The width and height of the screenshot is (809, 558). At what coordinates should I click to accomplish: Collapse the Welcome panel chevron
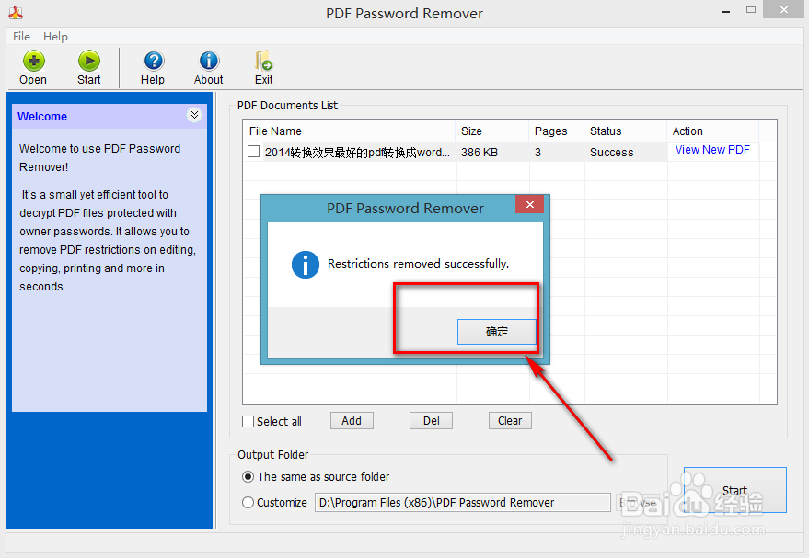coord(194,115)
